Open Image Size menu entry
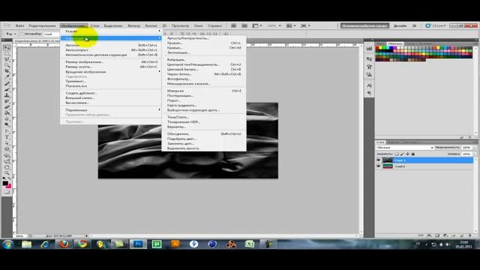Image resolution: width=480 pixels, height=270 pixels. [x=111, y=61]
